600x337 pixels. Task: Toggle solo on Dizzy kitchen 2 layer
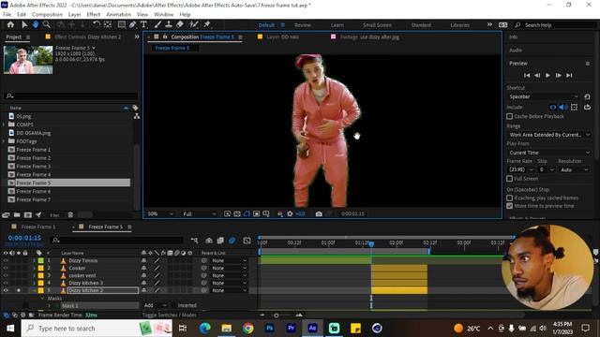19,290
